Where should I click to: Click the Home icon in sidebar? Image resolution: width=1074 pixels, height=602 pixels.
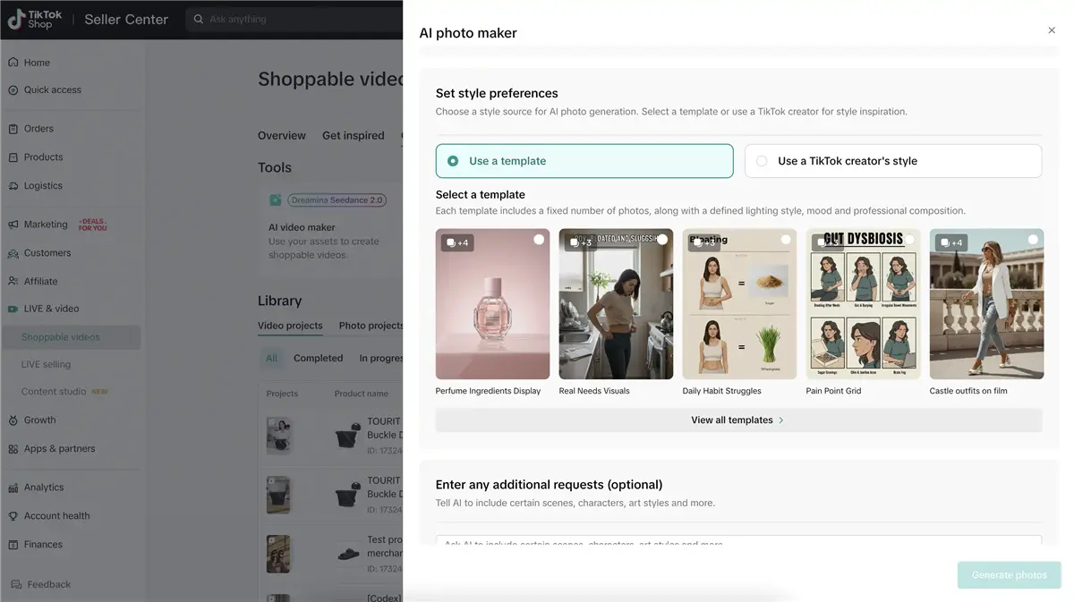click(13, 63)
